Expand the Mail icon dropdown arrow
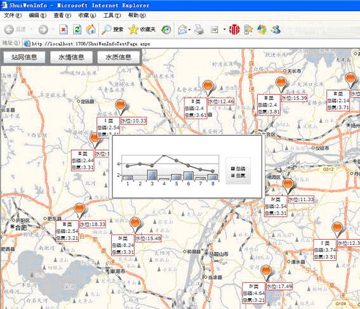Image resolution: width=360 pixels, height=309 pixels. pyautogui.click(x=189, y=30)
